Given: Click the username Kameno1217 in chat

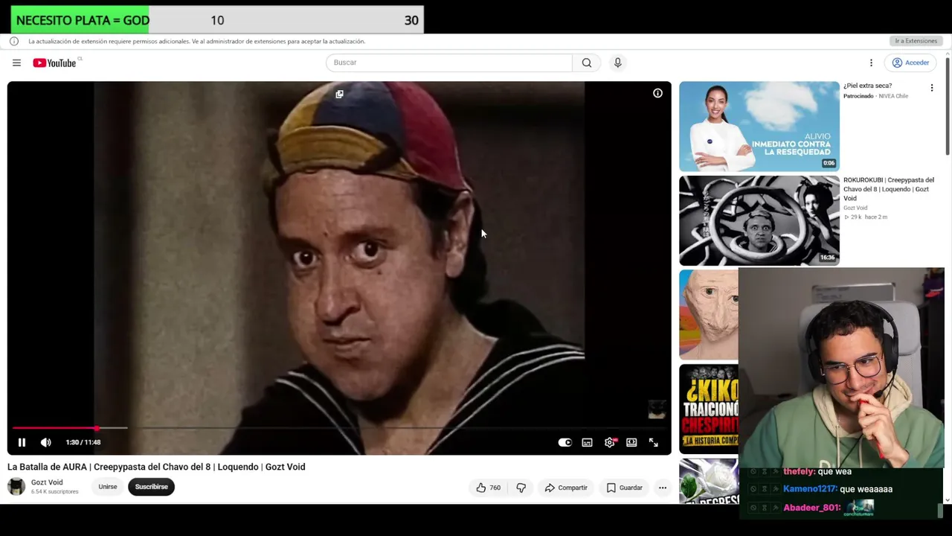Looking at the screenshot, I should click(x=810, y=489).
